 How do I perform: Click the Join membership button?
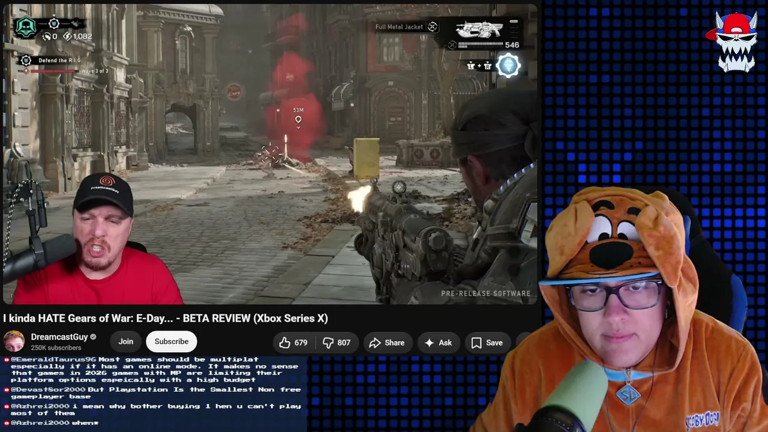click(125, 341)
